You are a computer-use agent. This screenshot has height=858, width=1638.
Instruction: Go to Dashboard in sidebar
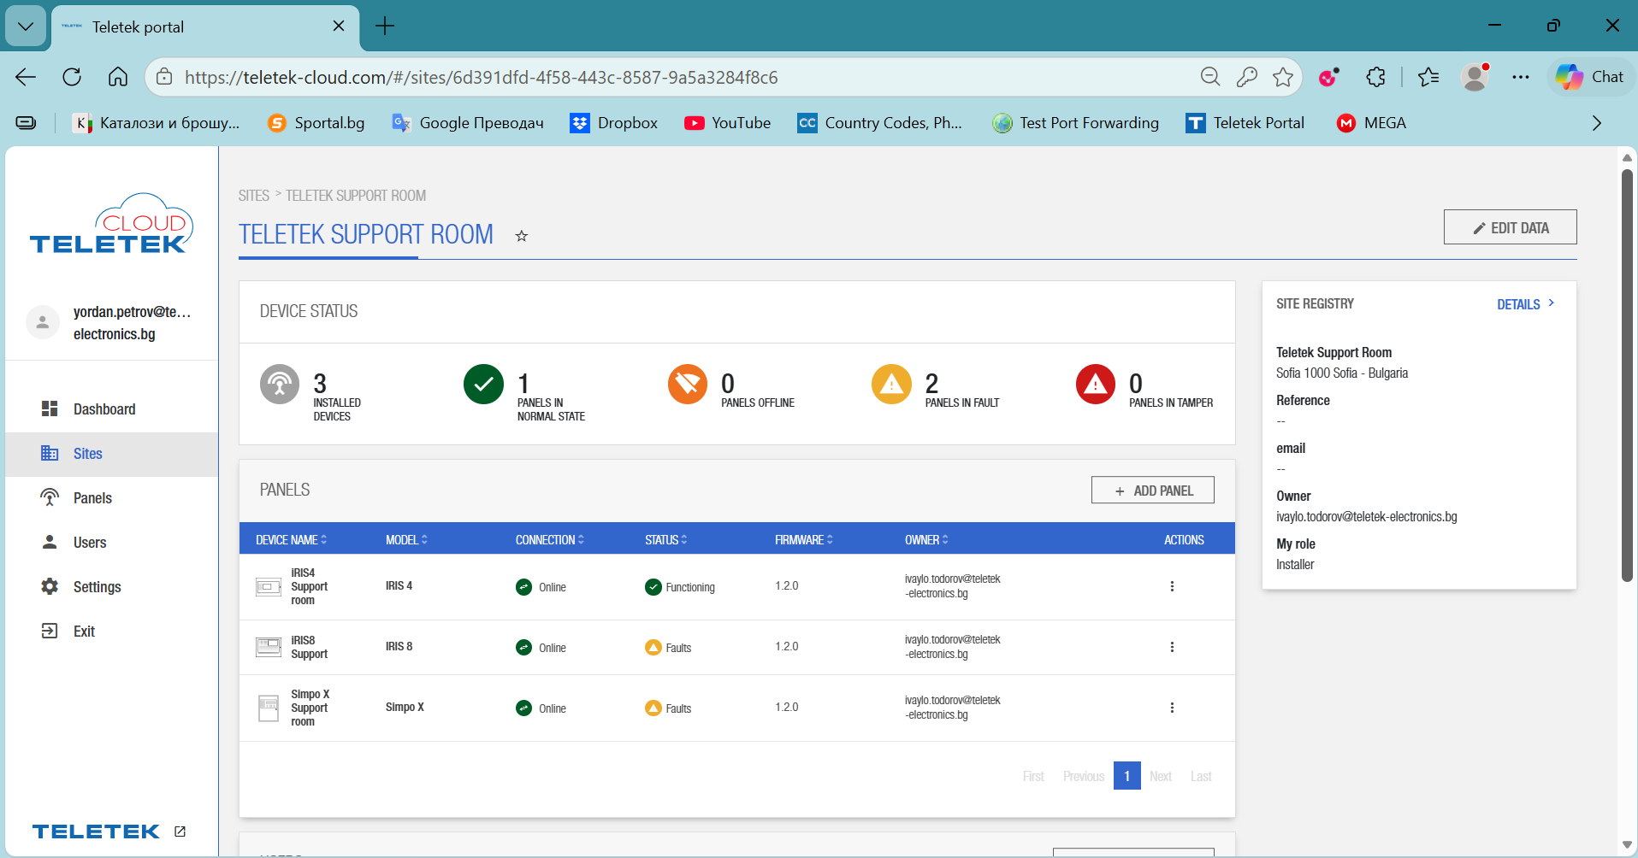pyautogui.click(x=112, y=409)
